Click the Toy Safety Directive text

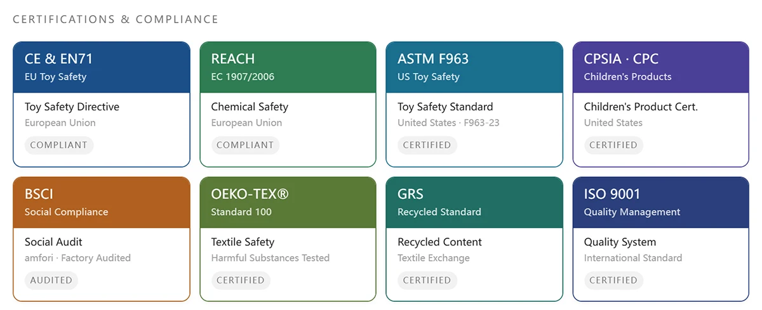[x=72, y=107]
